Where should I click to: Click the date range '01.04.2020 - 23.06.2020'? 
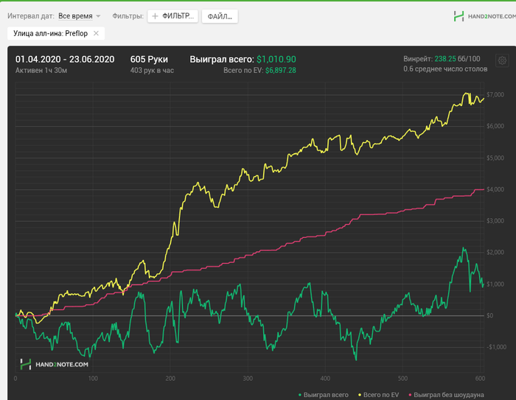[x=65, y=60]
